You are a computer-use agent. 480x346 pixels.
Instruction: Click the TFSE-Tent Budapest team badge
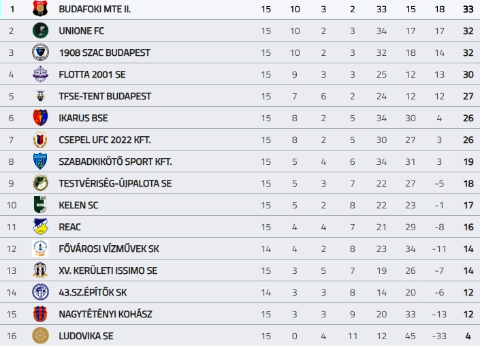point(40,96)
